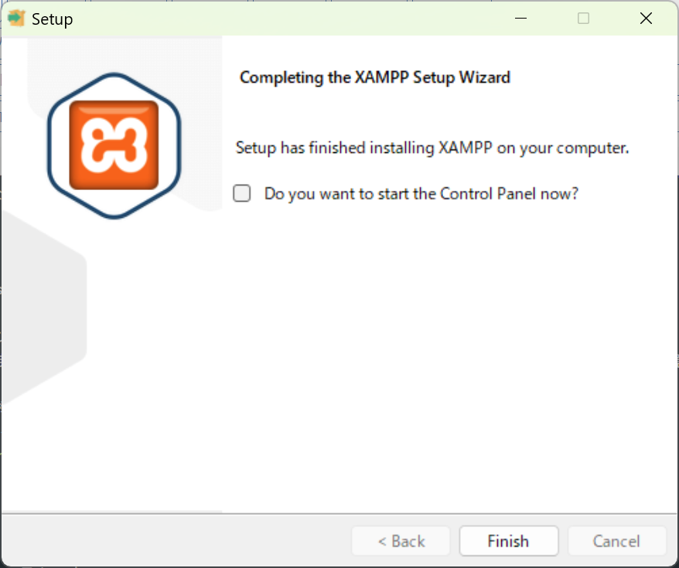Click the Cancel button
The height and width of the screenshot is (568, 679).
pos(616,541)
